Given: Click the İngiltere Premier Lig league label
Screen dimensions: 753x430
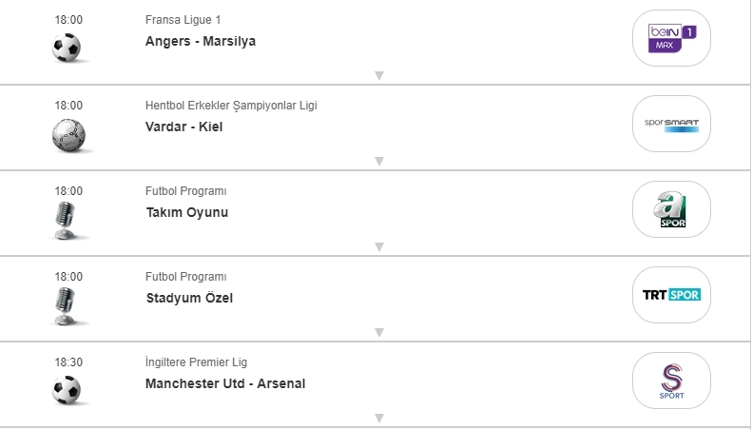Looking at the screenshot, I should tap(196, 362).
